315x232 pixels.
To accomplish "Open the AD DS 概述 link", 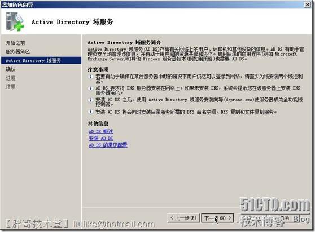I will pyautogui.click(x=101, y=131).
